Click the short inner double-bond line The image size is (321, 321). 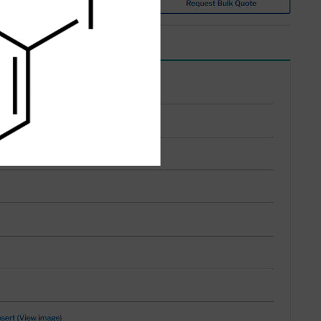click(15, 86)
